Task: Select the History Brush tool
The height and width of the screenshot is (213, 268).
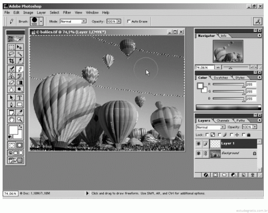Action: 20,76
